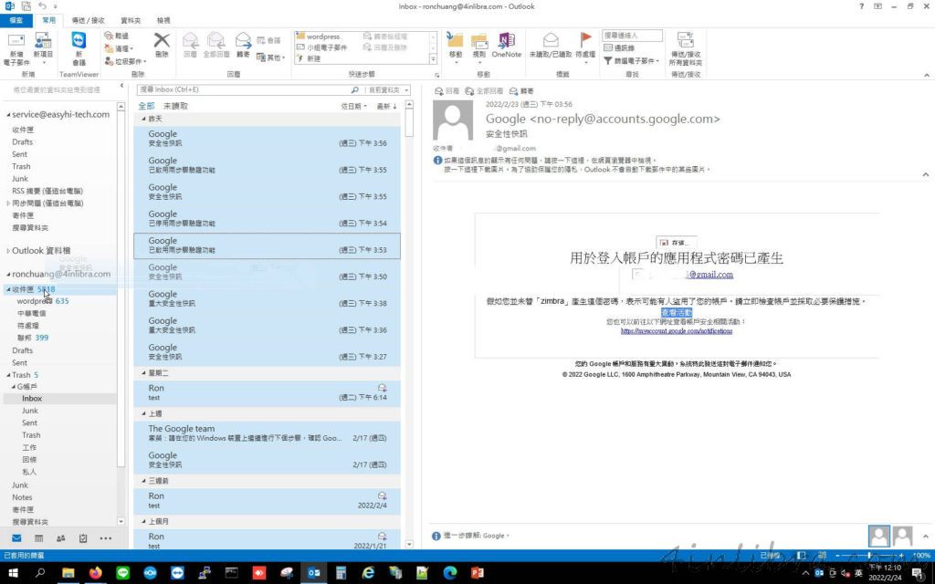The image size is (935, 584).
Task: Send the message to OneNote
Action: 506,45
